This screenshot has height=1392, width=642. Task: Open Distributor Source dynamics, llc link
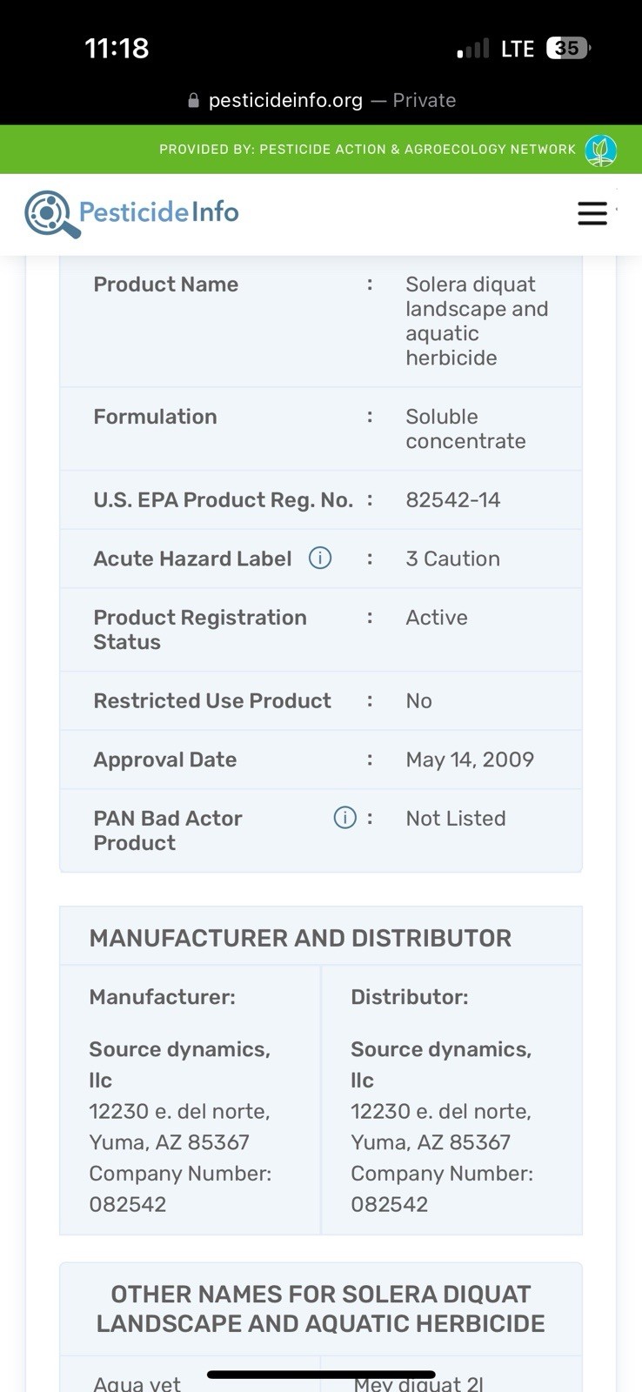pos(441,1064)
